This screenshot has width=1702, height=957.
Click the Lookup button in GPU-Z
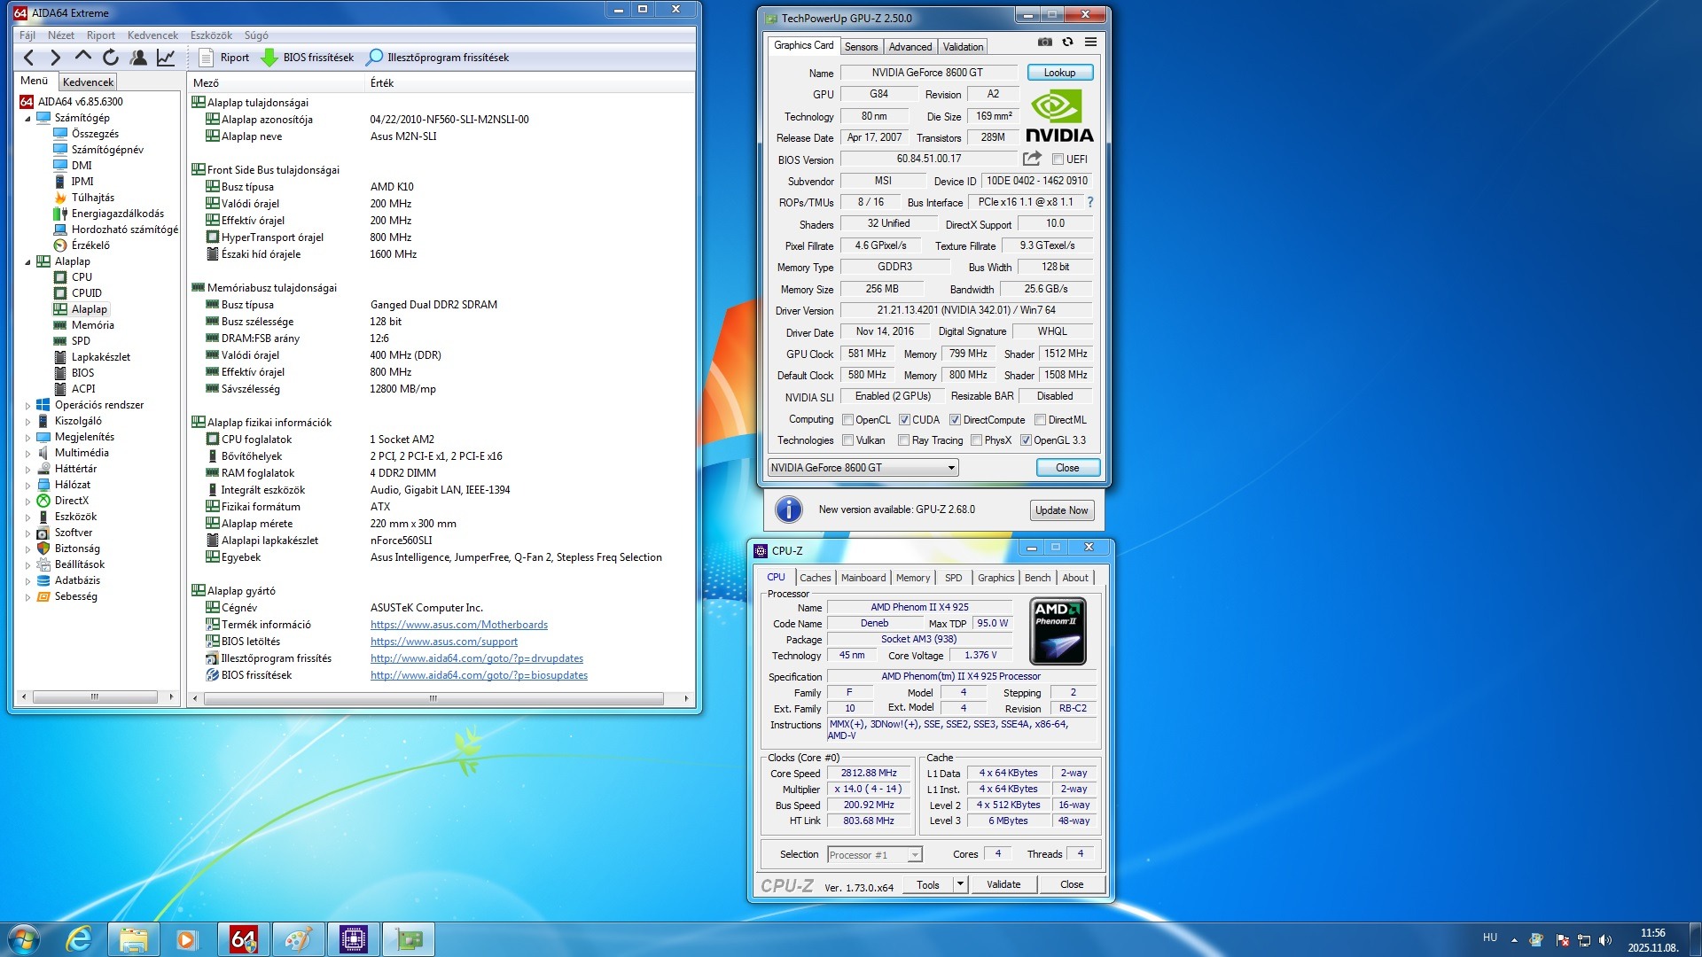[x=1059, y=73]
